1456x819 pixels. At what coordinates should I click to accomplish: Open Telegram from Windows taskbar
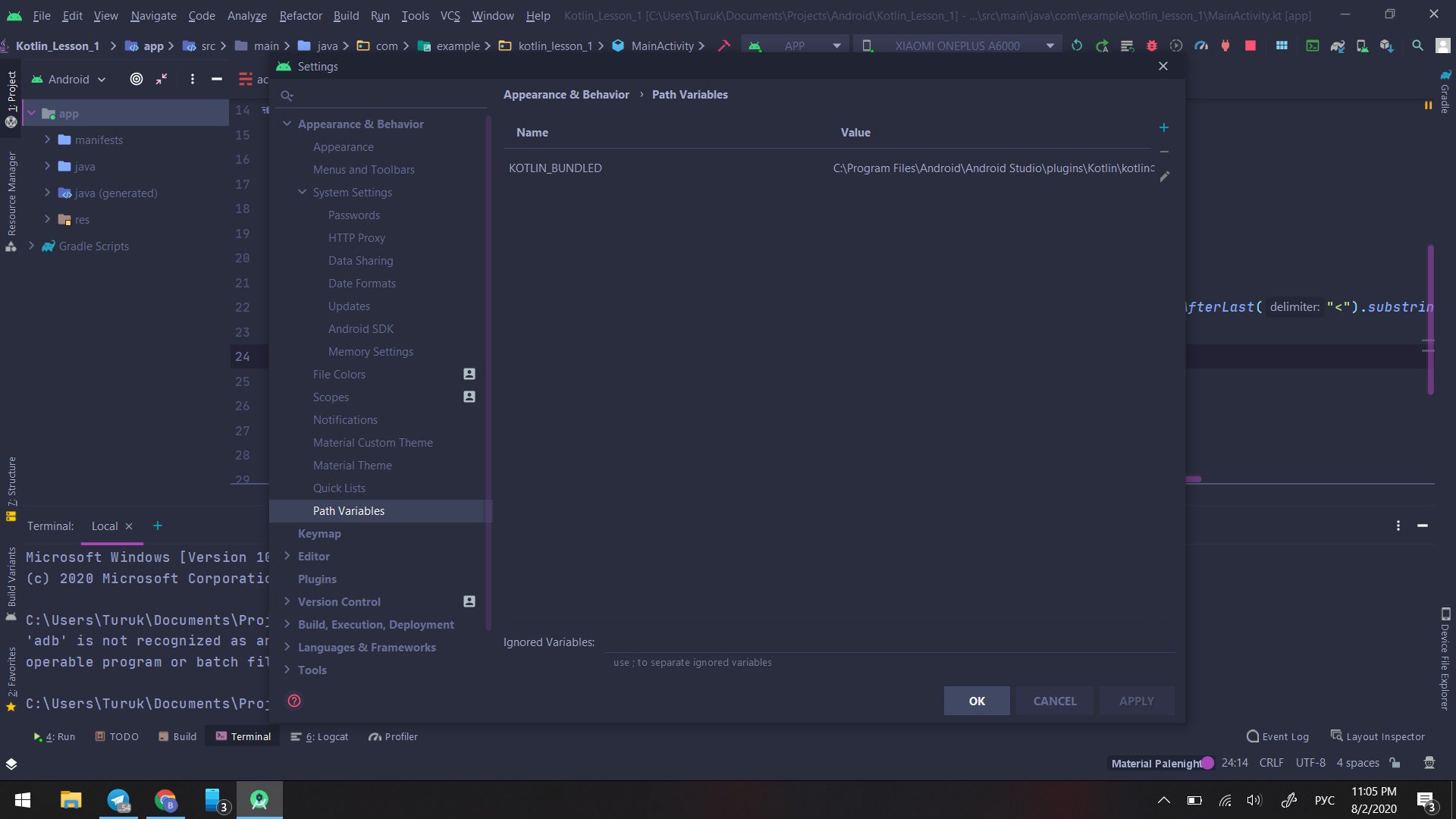[118, 800]
